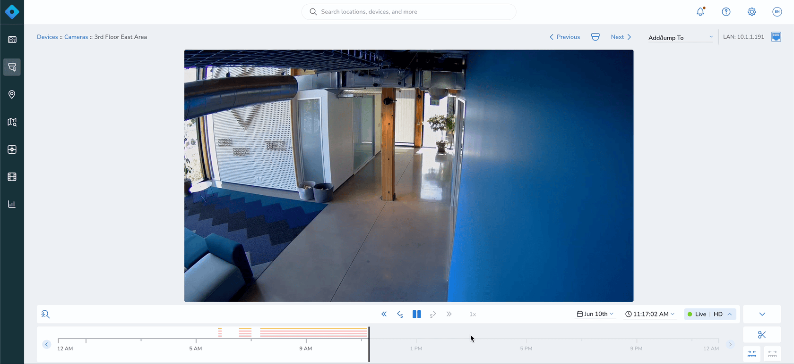Open the Devices sidebar icon
This screenshot has width=794, height=364.
click(x=12, y=67)
